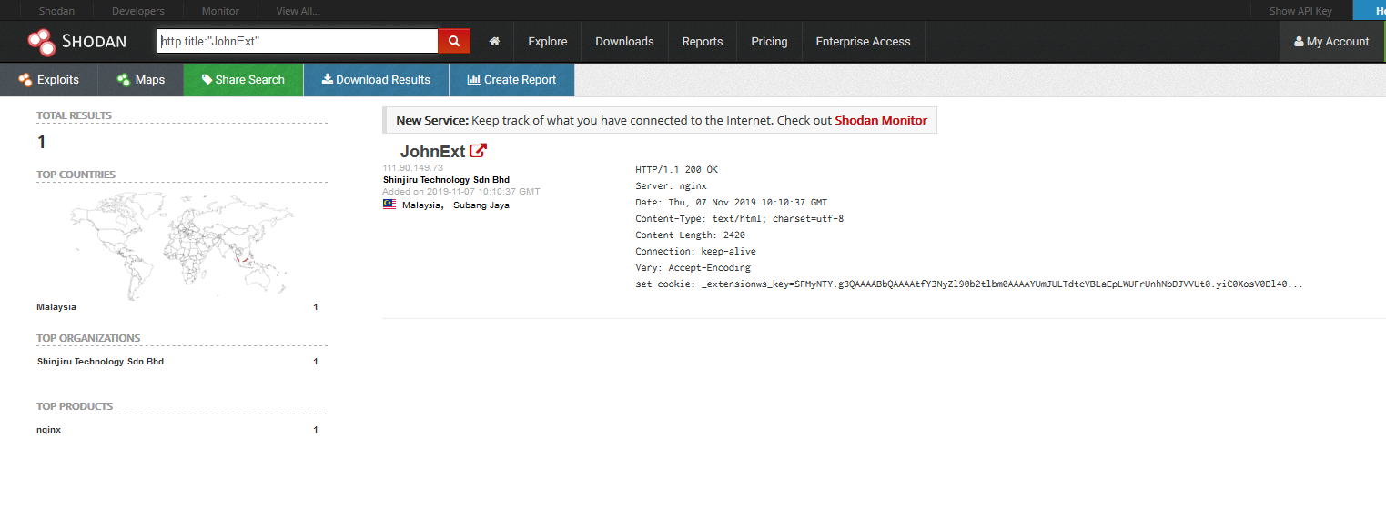
Task: Filter by nginx in Top Products
Action: pyautogui.click(x=49, y=430)
